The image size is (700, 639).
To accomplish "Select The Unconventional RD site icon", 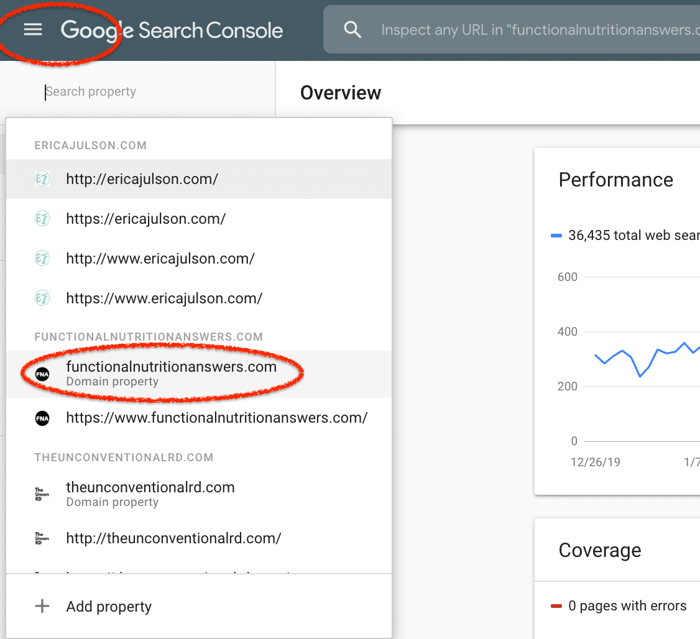I will coord(42,494).
